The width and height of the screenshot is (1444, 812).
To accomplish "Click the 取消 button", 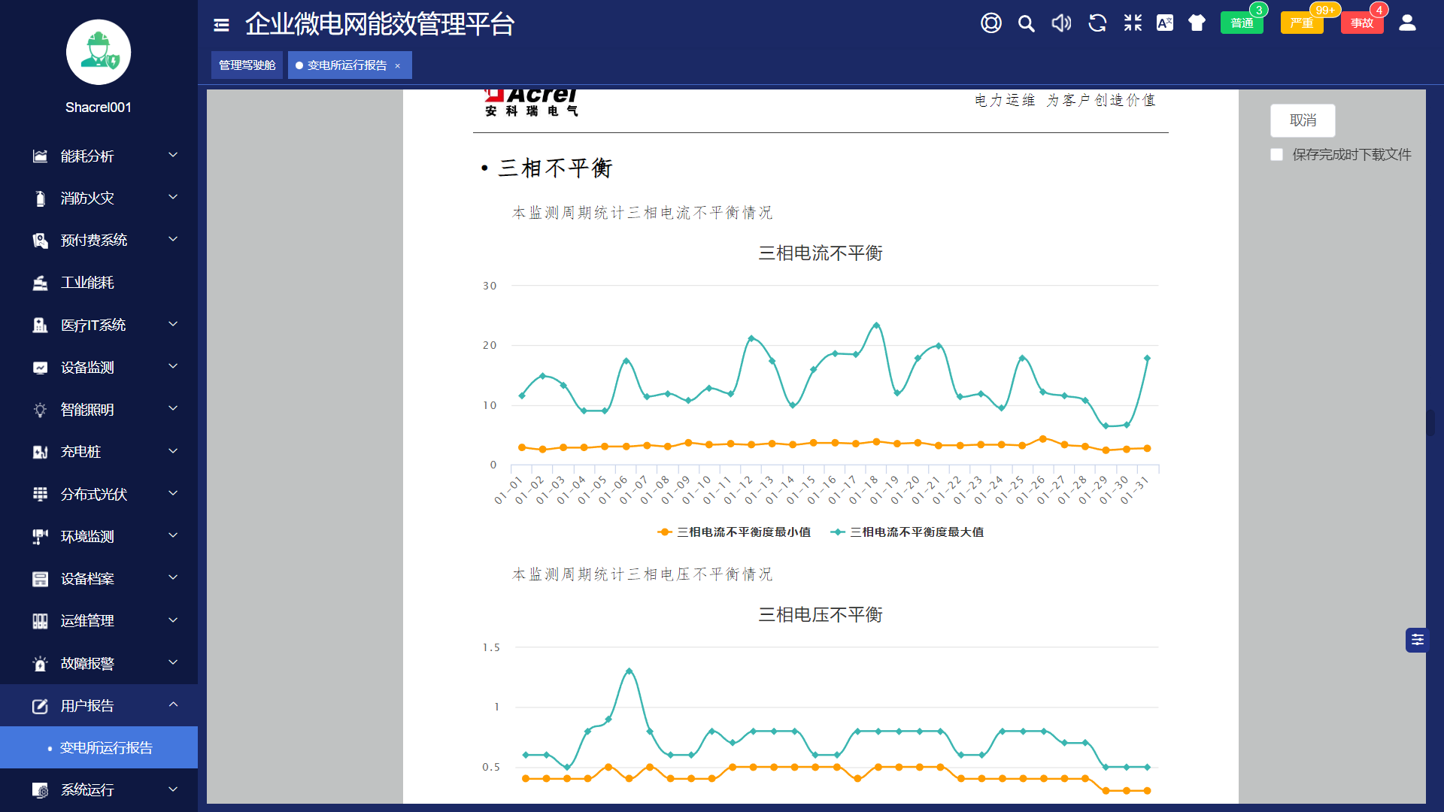I will [x=1303, y=120].
